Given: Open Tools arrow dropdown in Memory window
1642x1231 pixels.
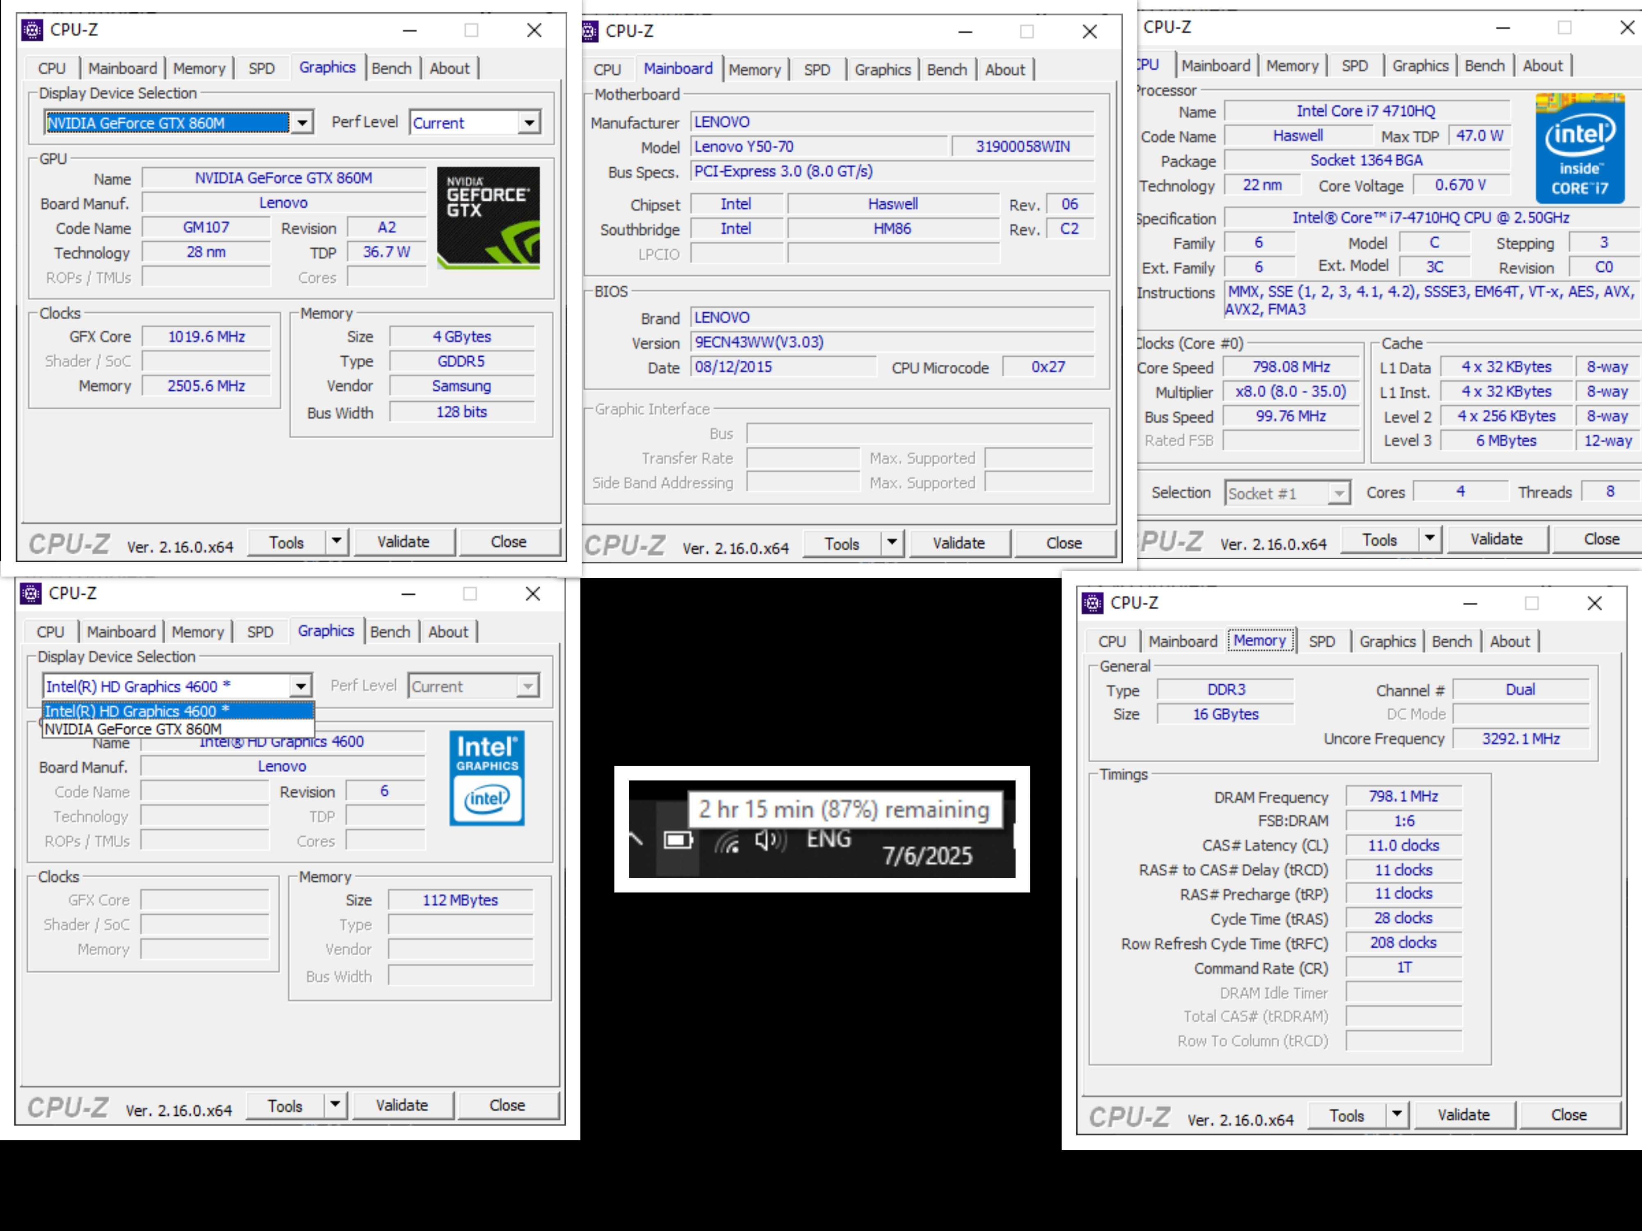Looking at the screenshot, I should tap(1396, 1114).
